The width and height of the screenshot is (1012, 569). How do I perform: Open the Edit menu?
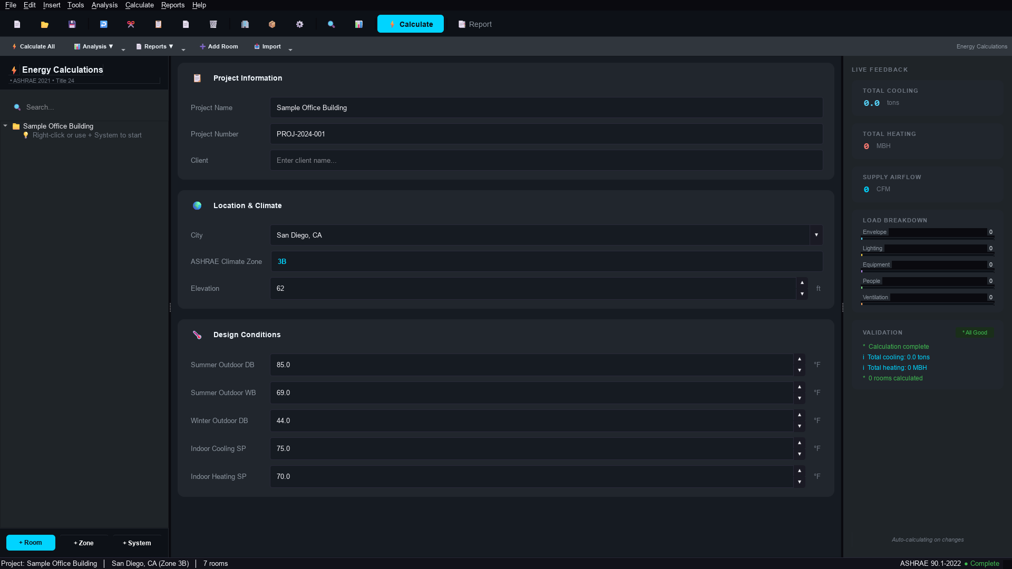(30, 5)
